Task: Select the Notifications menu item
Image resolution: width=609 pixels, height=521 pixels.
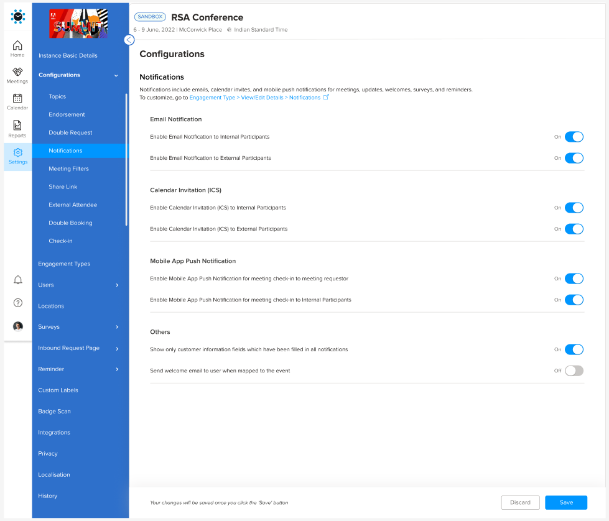Action: (x=79, y=150)
